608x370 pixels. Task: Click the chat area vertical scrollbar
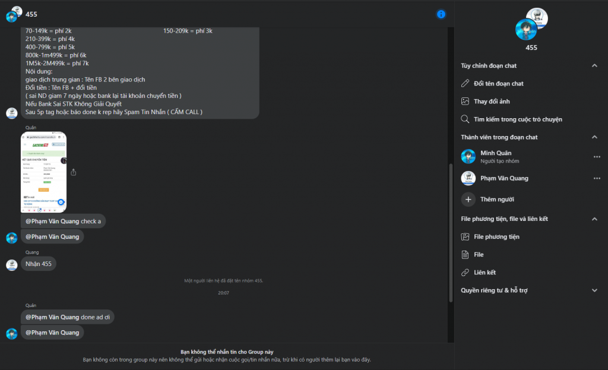tap(451, 232)
